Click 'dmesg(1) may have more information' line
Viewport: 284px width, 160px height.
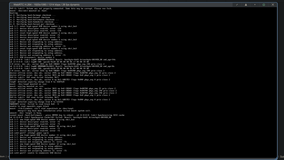tap(54, 111)
